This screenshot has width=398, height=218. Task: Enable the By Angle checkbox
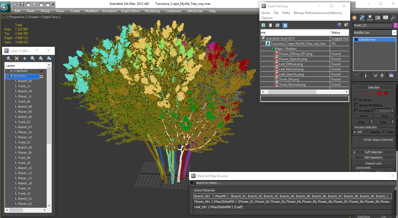click(356, 111)
